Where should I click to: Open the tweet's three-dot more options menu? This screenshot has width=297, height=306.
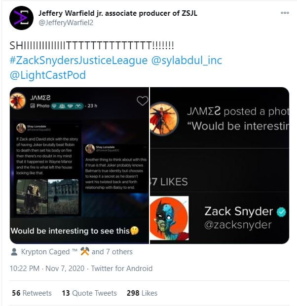(x=285, y=13)
